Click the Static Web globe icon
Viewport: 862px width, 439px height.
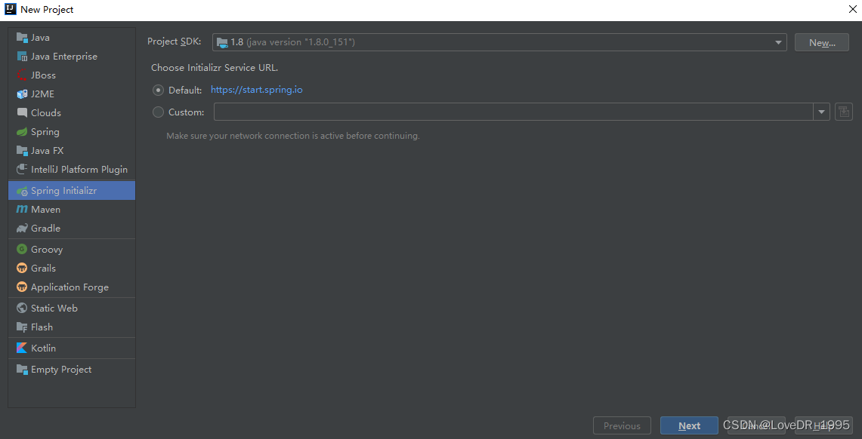tap(22, 308)
